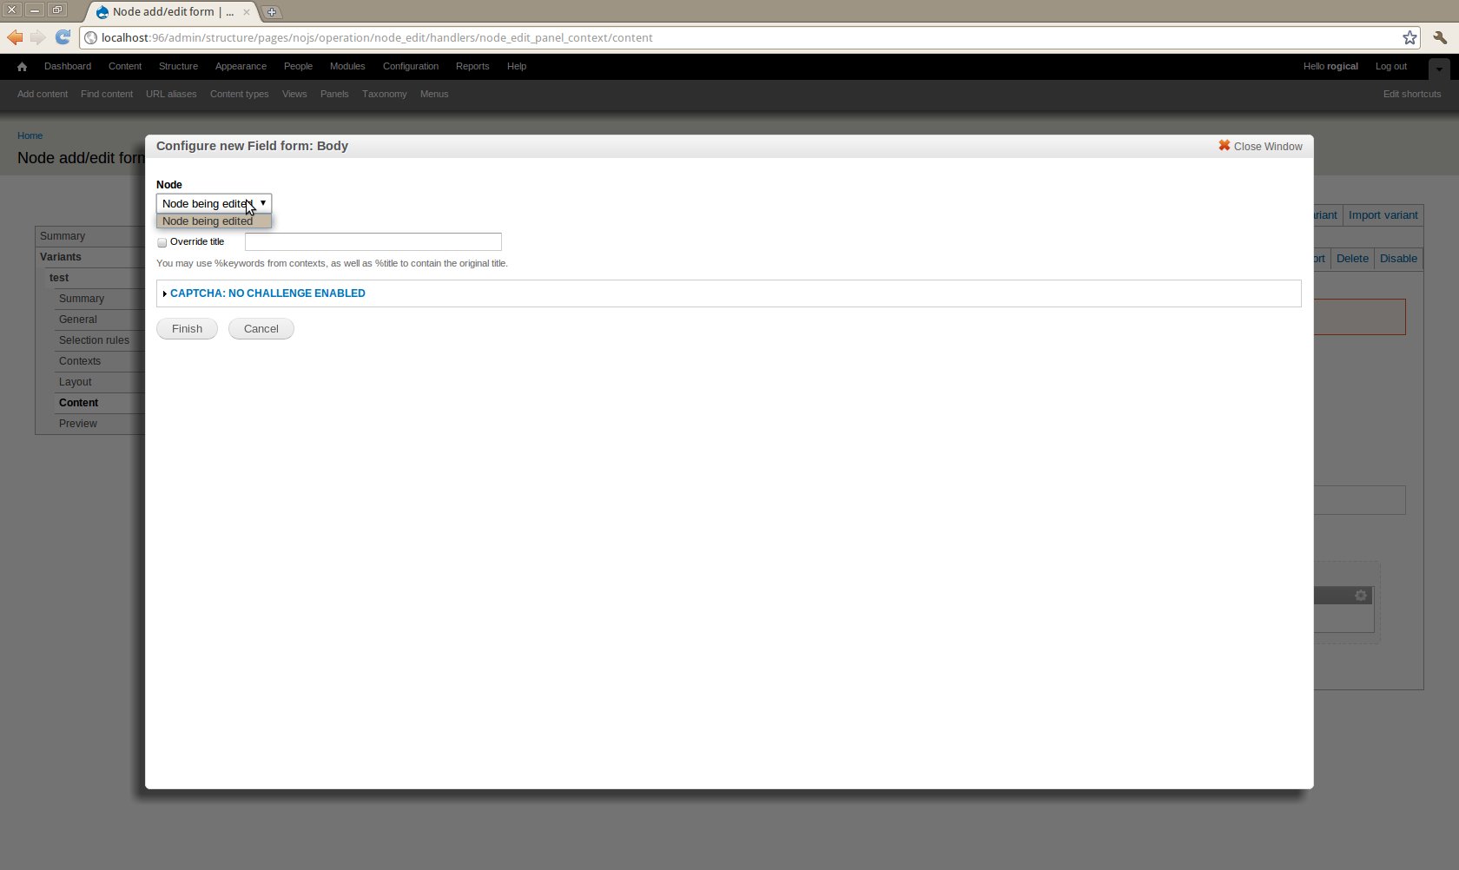
Task: Click the browser back arrow
Action: point(15,37)
